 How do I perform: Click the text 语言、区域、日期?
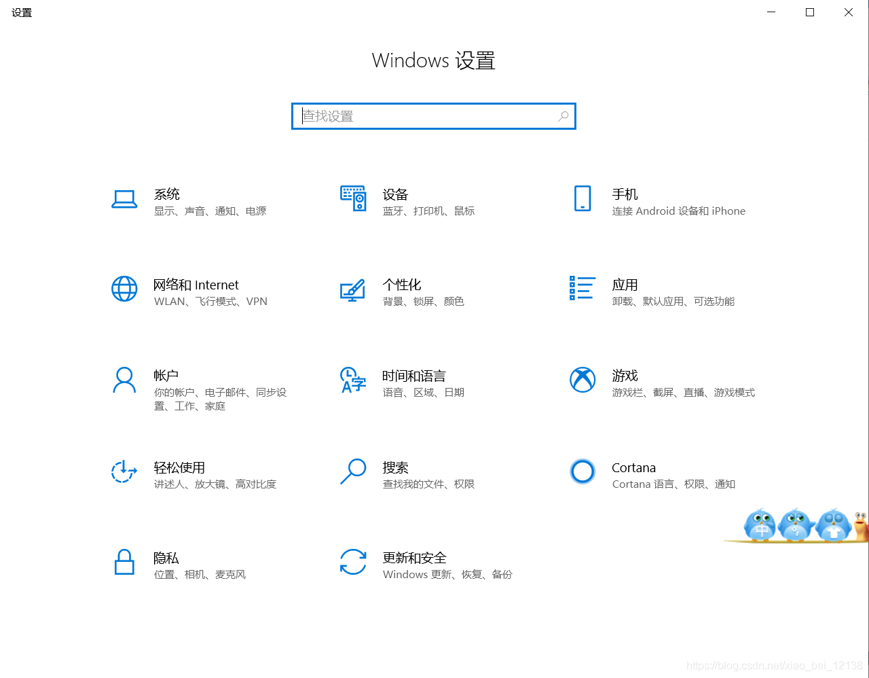point(424,393)
